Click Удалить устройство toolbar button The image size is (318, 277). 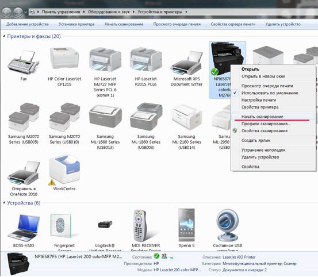(283, 24)
